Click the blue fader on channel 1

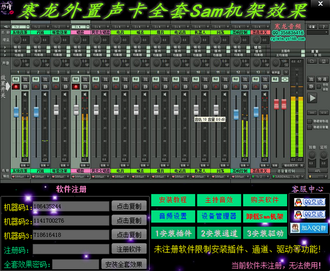point(16,112)
